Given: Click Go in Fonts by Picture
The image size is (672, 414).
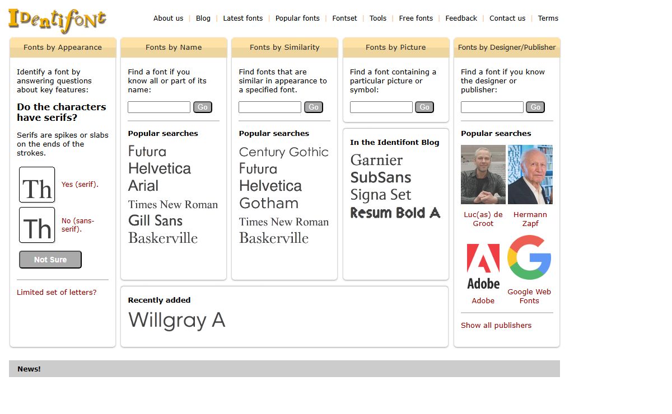Looking at the screenshot, I should click(x=424, y=107).
